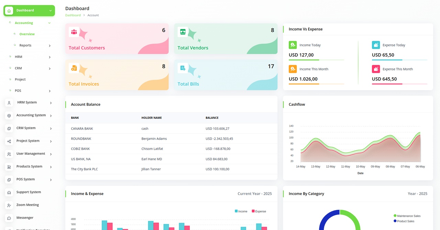Click the orange Income This Month icon
The width and height of the screenshot is (440, 230).
293,69
